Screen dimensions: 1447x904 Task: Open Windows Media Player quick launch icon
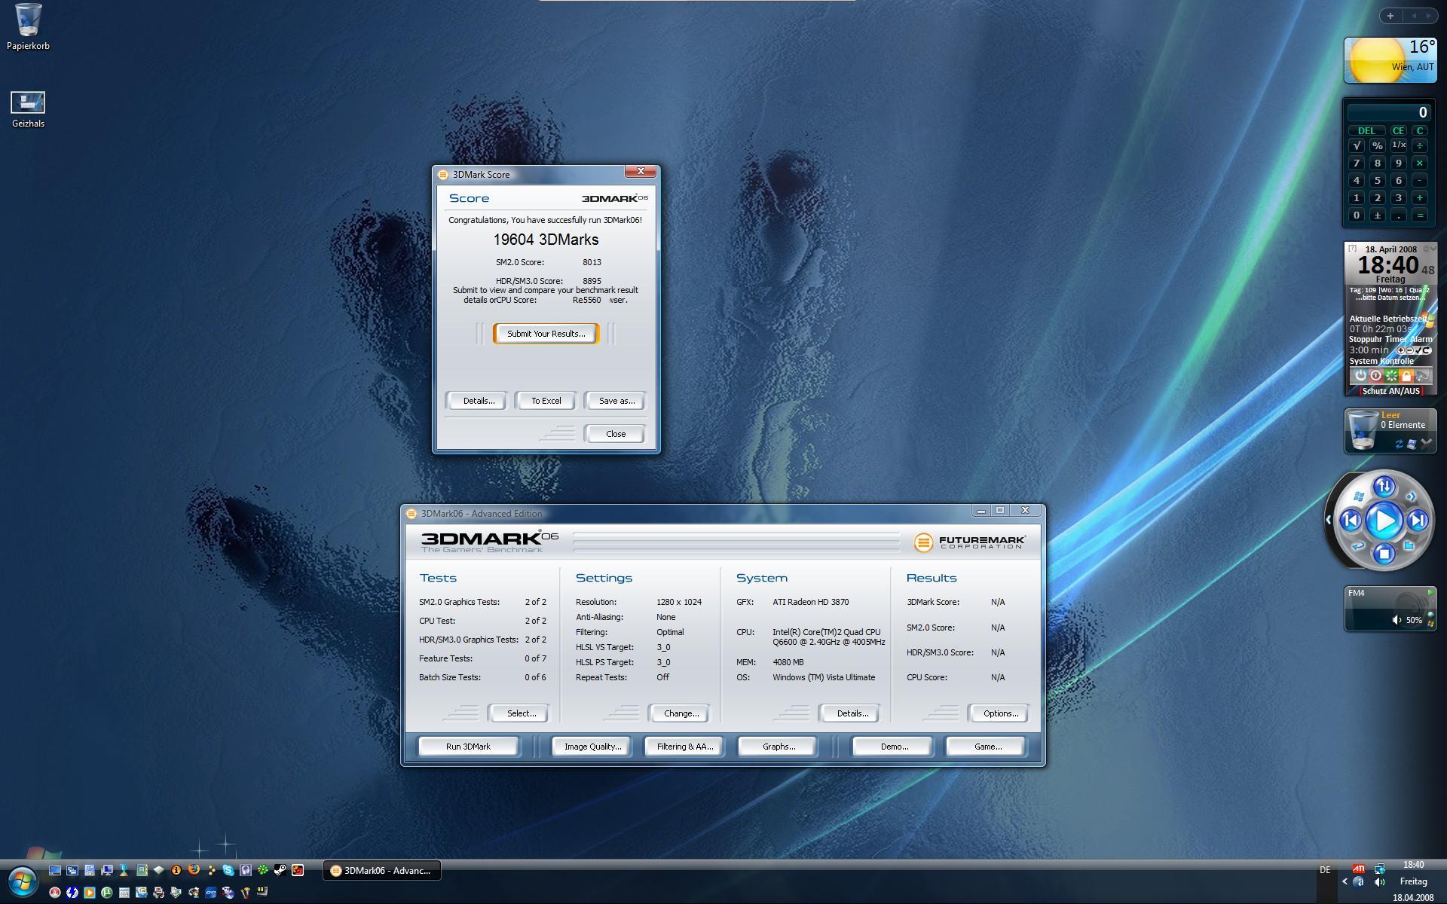[x=90, y=892]
